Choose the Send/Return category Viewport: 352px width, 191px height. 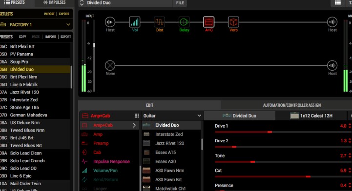110,180
